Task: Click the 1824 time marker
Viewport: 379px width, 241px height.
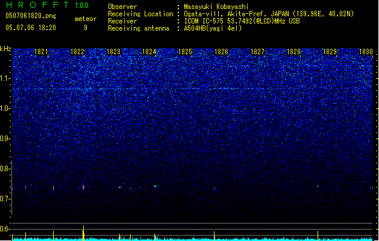Action: coord(149,52)
